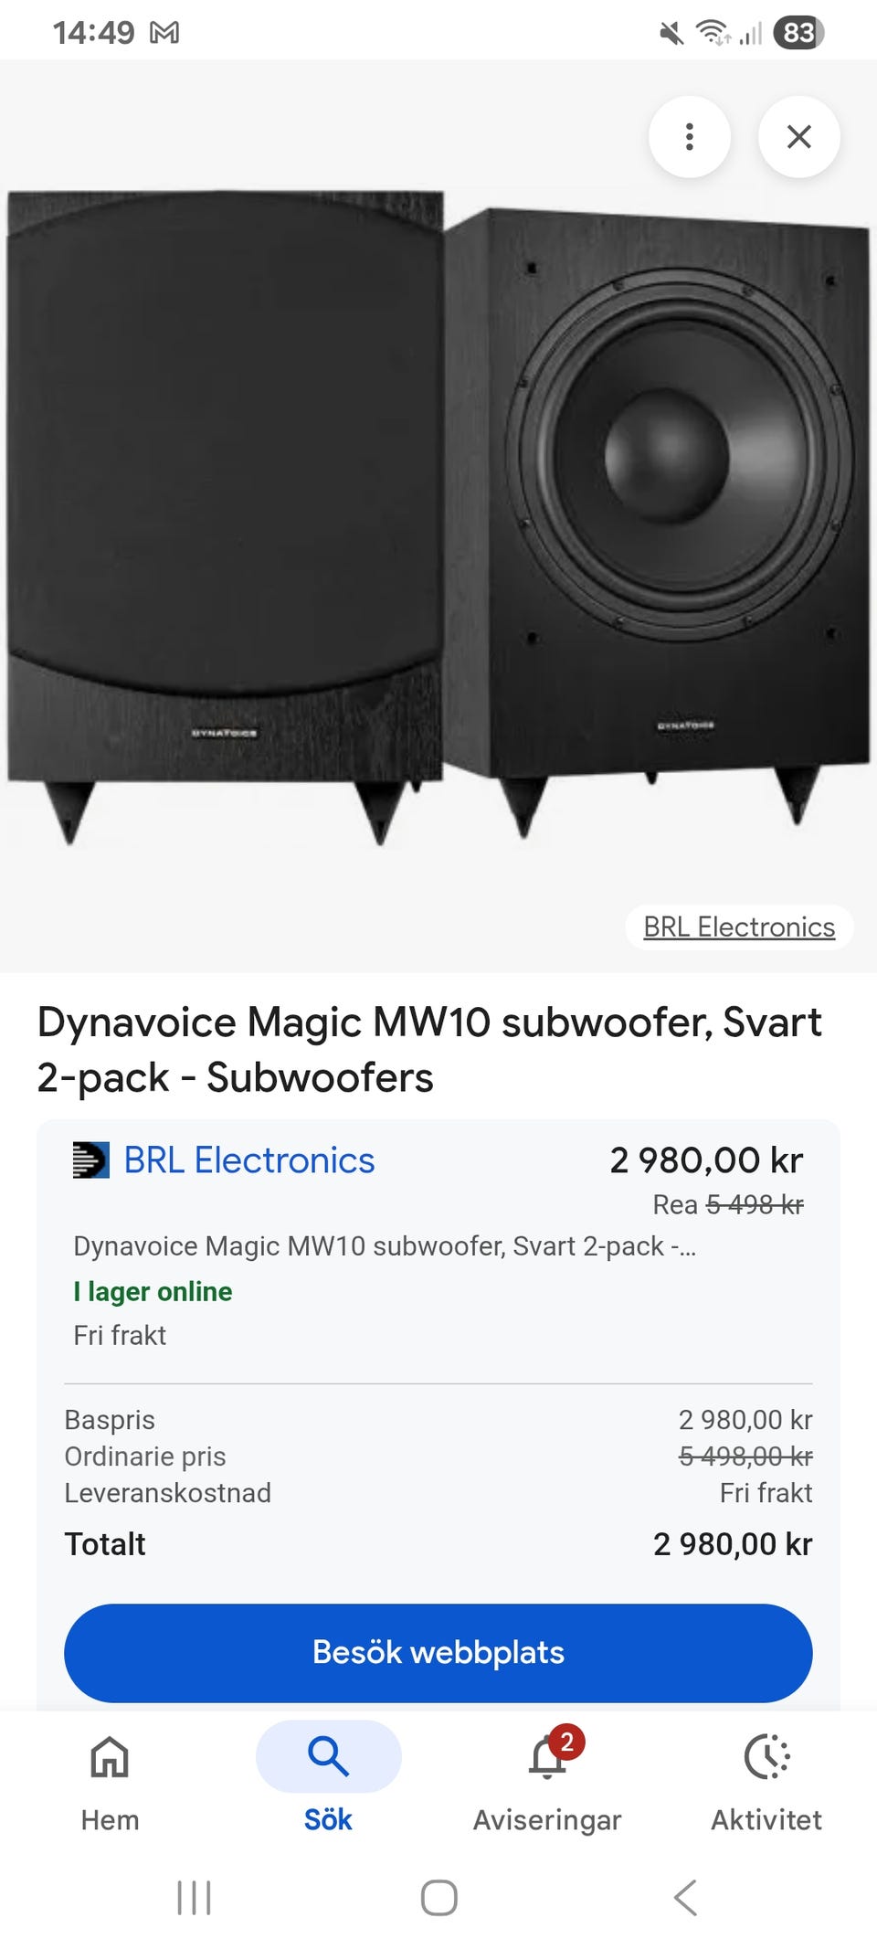Viewport: 877px width, 1949px height.
Task: Tap the product title Dynavoice Magic MW10
Action: point(429,1049)
